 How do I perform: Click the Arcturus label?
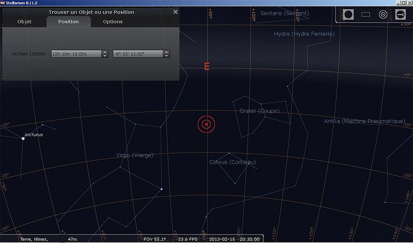click(33, 134)
